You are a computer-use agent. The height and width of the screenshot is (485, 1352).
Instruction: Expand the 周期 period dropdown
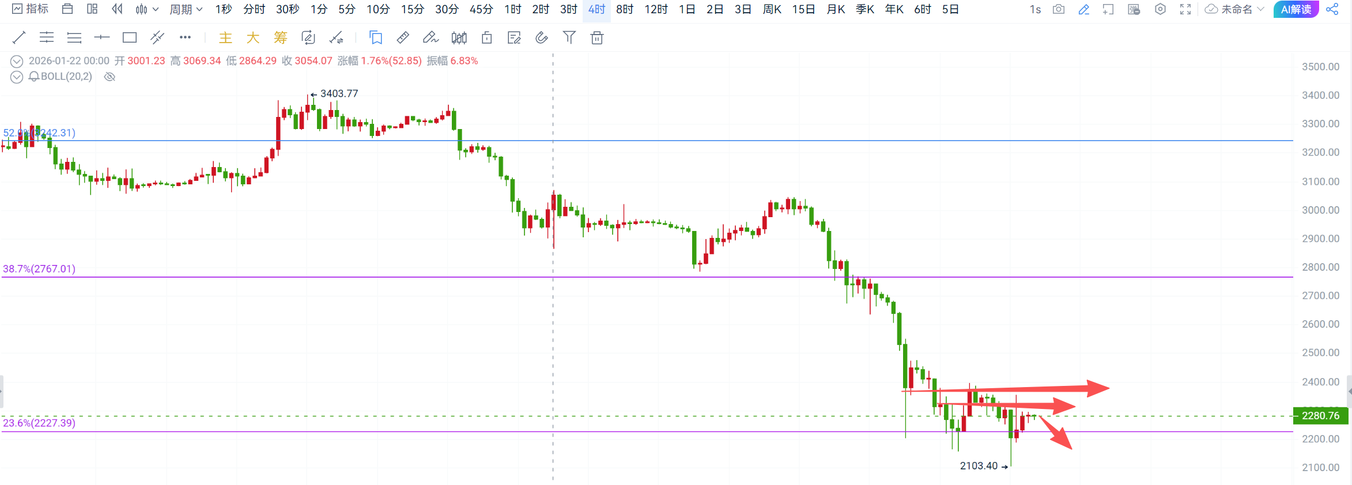[x=186, y=9]
